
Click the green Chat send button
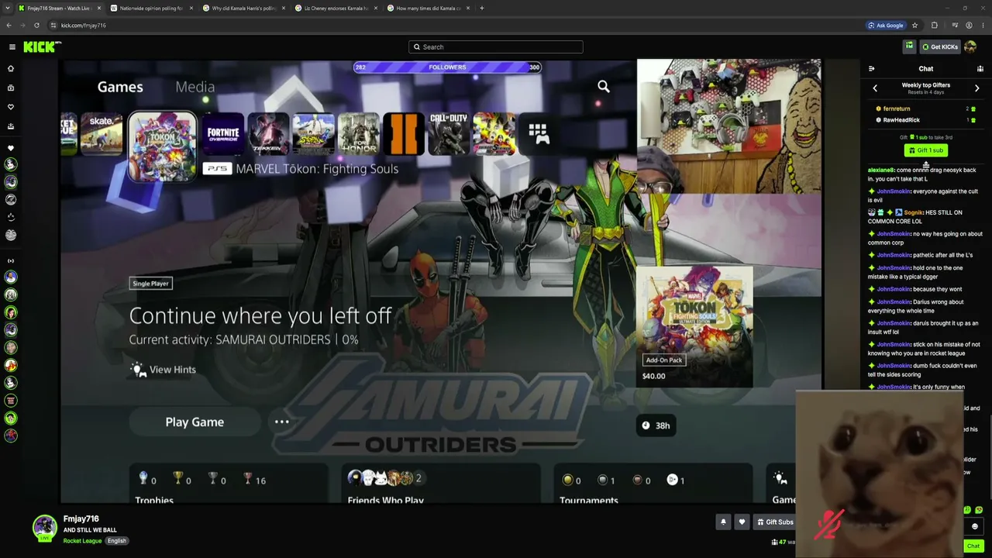(x=973, y=546)
